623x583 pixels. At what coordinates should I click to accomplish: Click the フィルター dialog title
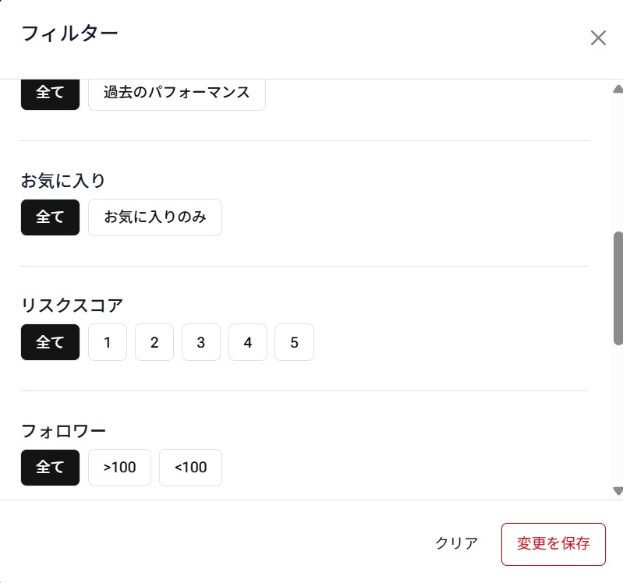tap(69, 34)
